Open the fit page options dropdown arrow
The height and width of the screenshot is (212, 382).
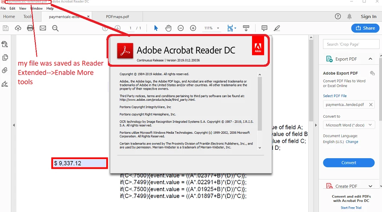(235, 28)
